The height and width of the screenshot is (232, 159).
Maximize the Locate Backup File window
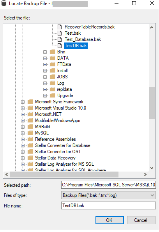pos(134,3)
